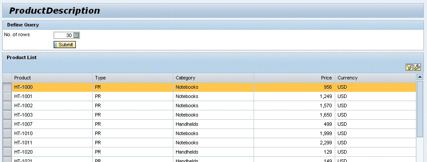Click the price value 129
Image resolution: width=427 pixels, height=162 pixels.
click(328, 152)
